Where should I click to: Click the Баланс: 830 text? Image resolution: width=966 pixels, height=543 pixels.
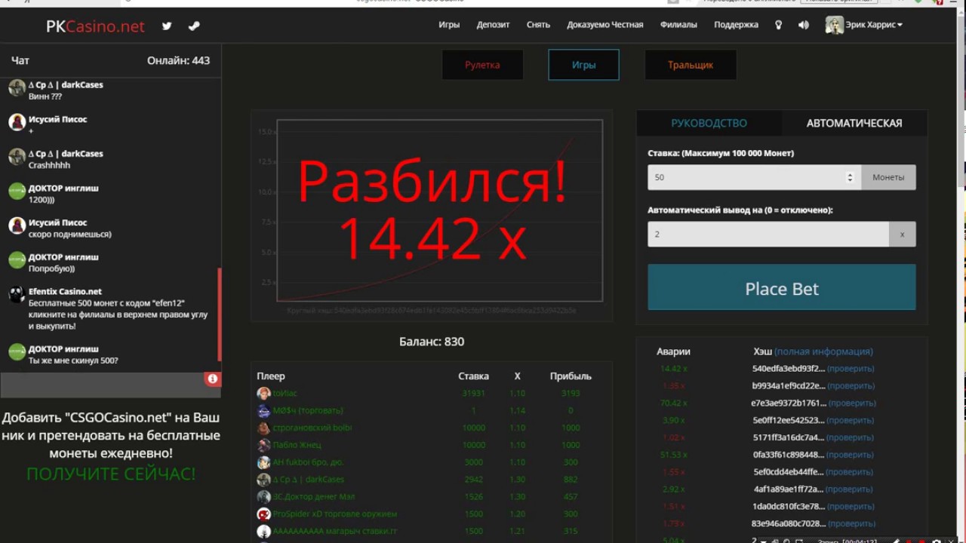432,342
